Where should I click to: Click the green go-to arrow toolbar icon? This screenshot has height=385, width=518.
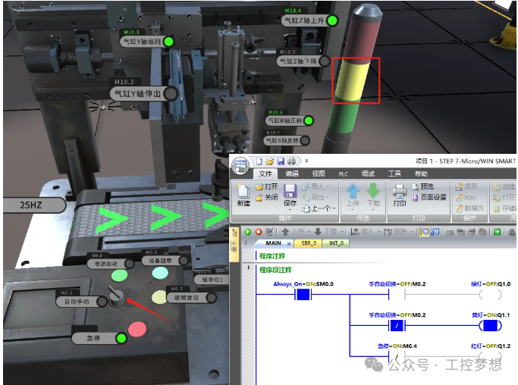click(497, 232)
